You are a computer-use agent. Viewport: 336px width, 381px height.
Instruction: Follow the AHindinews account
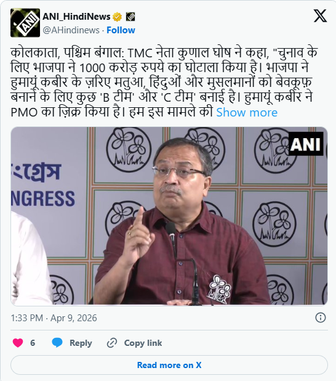tap(121, 30)
